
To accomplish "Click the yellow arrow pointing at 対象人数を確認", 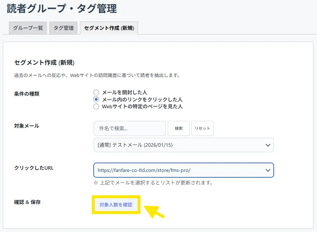I will point(155,211).
